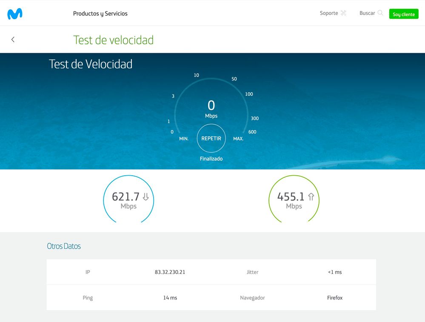Select the Firefox browser entry in Otros Datos
Image resolution: width=425 pixels, height=322 pixels.
335,298
